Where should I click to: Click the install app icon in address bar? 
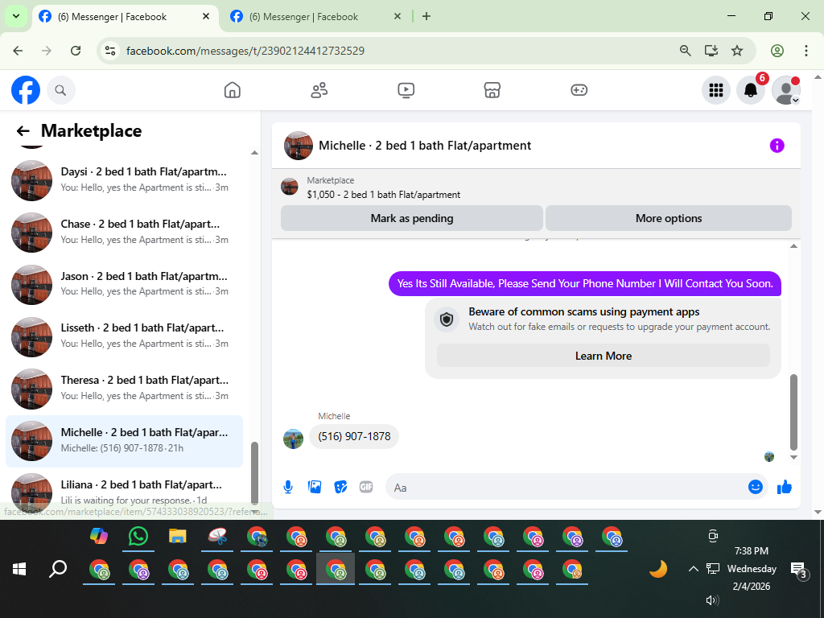point(711,51)
